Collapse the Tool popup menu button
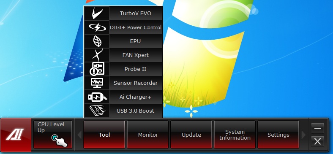 coord(104,135)
